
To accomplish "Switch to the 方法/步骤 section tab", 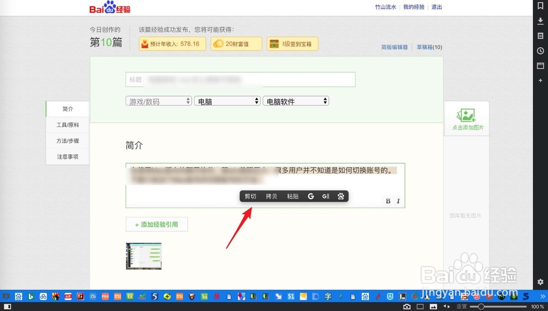I will (68, 141).
